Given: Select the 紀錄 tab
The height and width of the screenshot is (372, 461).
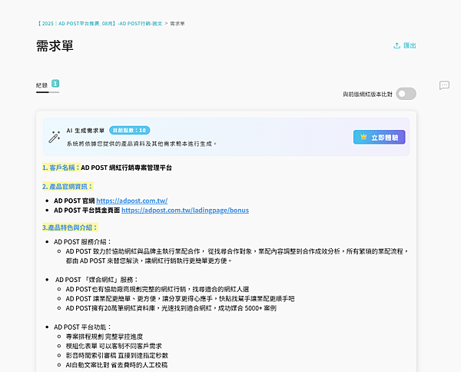Looking at the screenshot, I should [41, 85].
